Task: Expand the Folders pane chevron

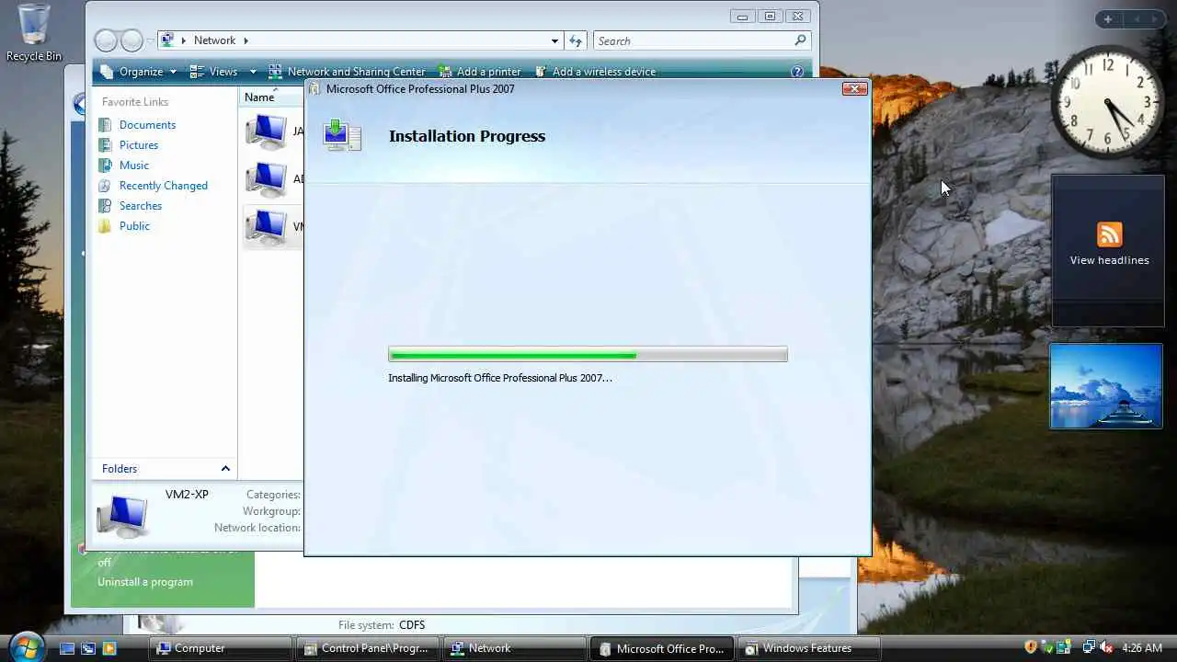Action: [x=225, y=469]
